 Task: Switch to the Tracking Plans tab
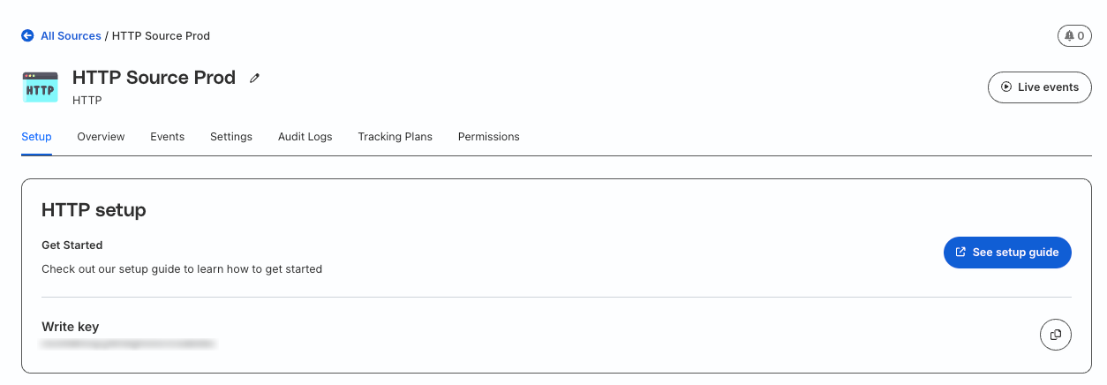(x=395, y=137)
